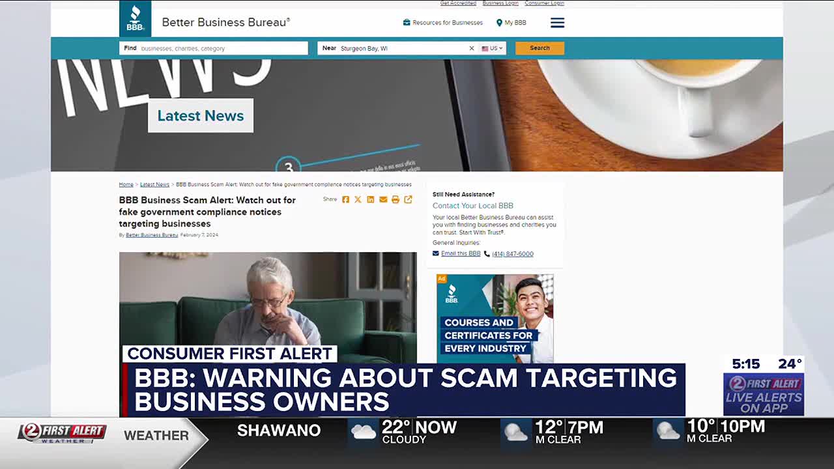
Task: Clear the Near location field
Action: [472, 48]
